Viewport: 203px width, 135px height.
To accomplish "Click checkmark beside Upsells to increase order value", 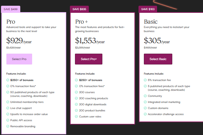I will 8,114.
